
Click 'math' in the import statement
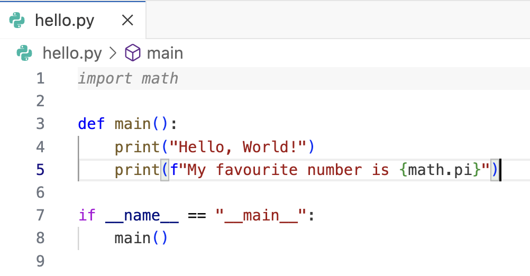(160, 79)
